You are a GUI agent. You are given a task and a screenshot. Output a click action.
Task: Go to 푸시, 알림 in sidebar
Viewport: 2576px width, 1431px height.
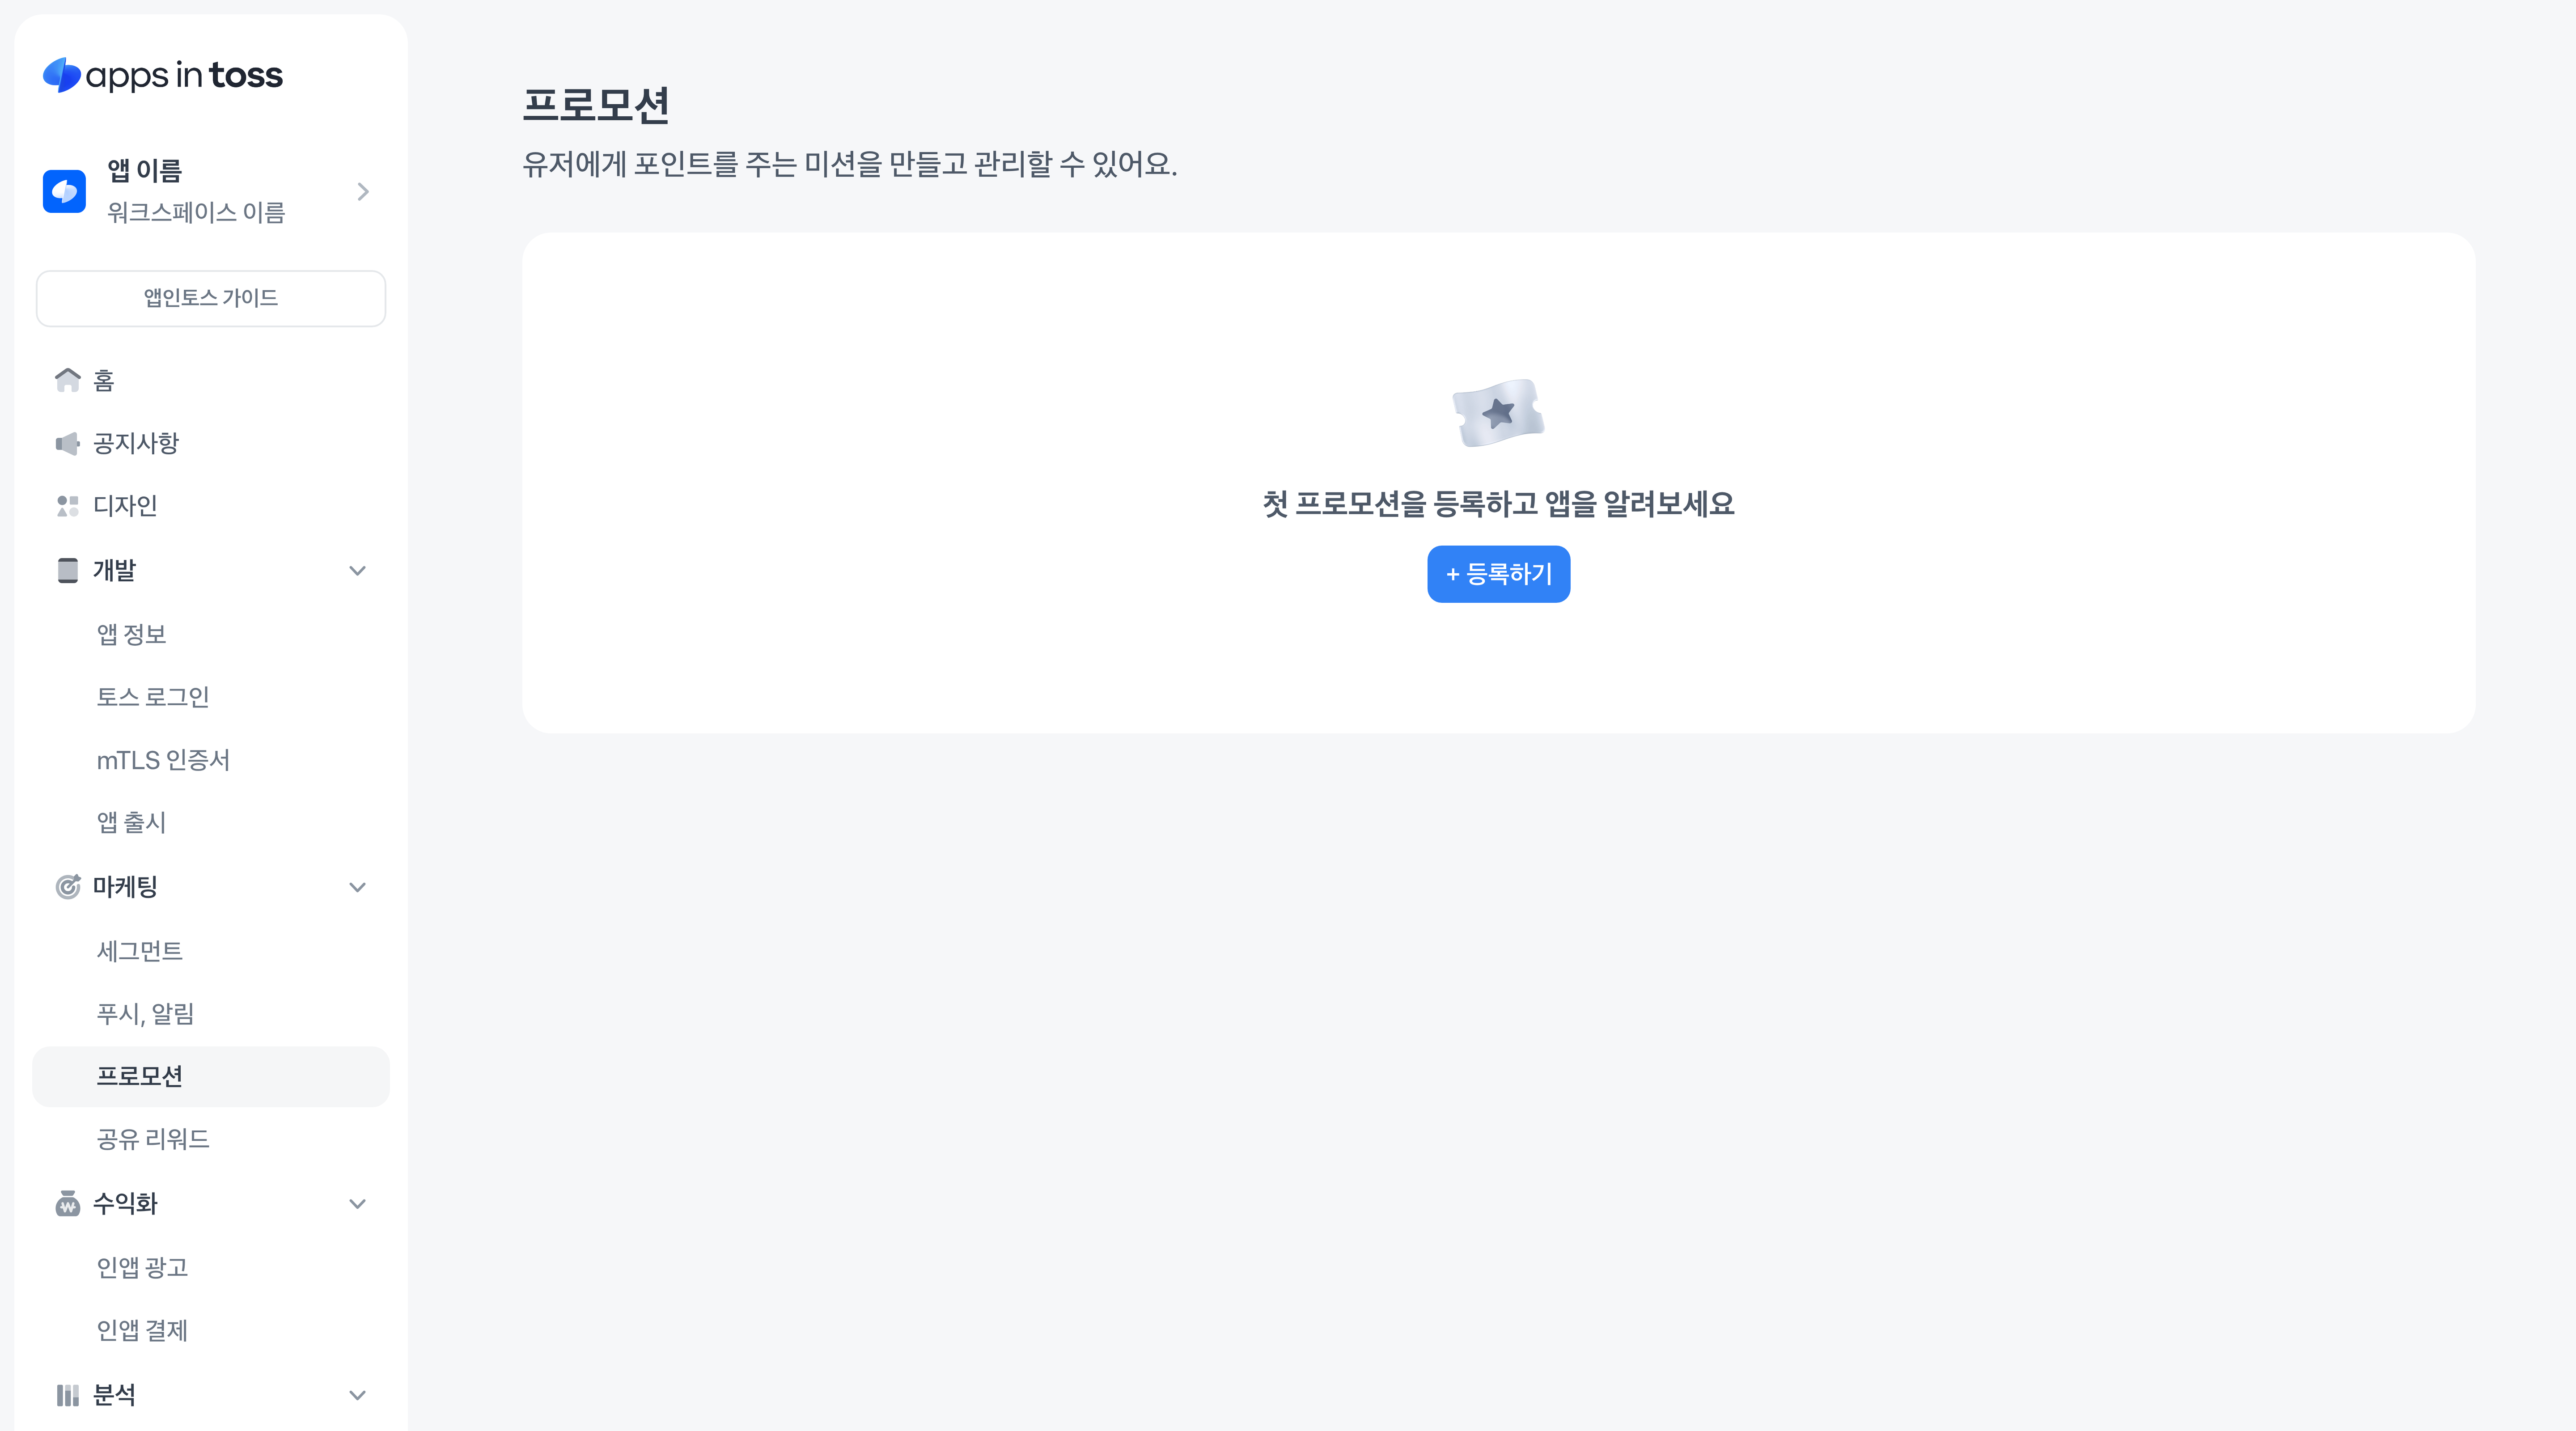pos(145,1014)
